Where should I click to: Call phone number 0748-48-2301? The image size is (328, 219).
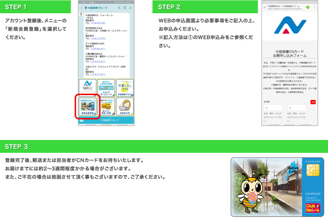tap(98, 23)
